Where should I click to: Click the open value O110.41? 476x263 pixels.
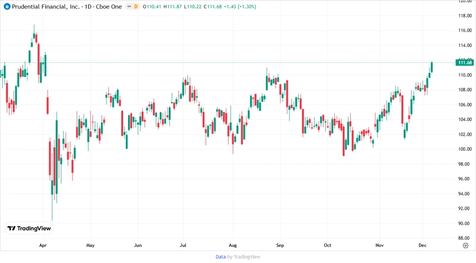click(152, 6)
